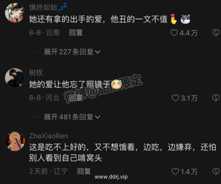Reply to the 河北 comment via 回复
Screen dimensions: 221x184
76,98
